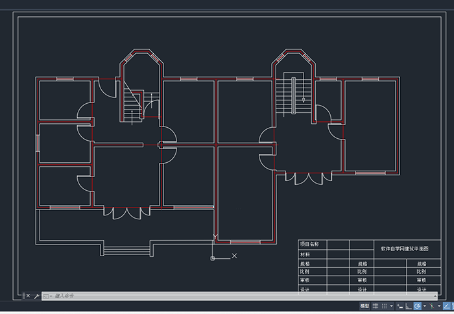
Task: Open the snap mode dropdown arrow
Action: pyautogui.click(x=392, y=306)
